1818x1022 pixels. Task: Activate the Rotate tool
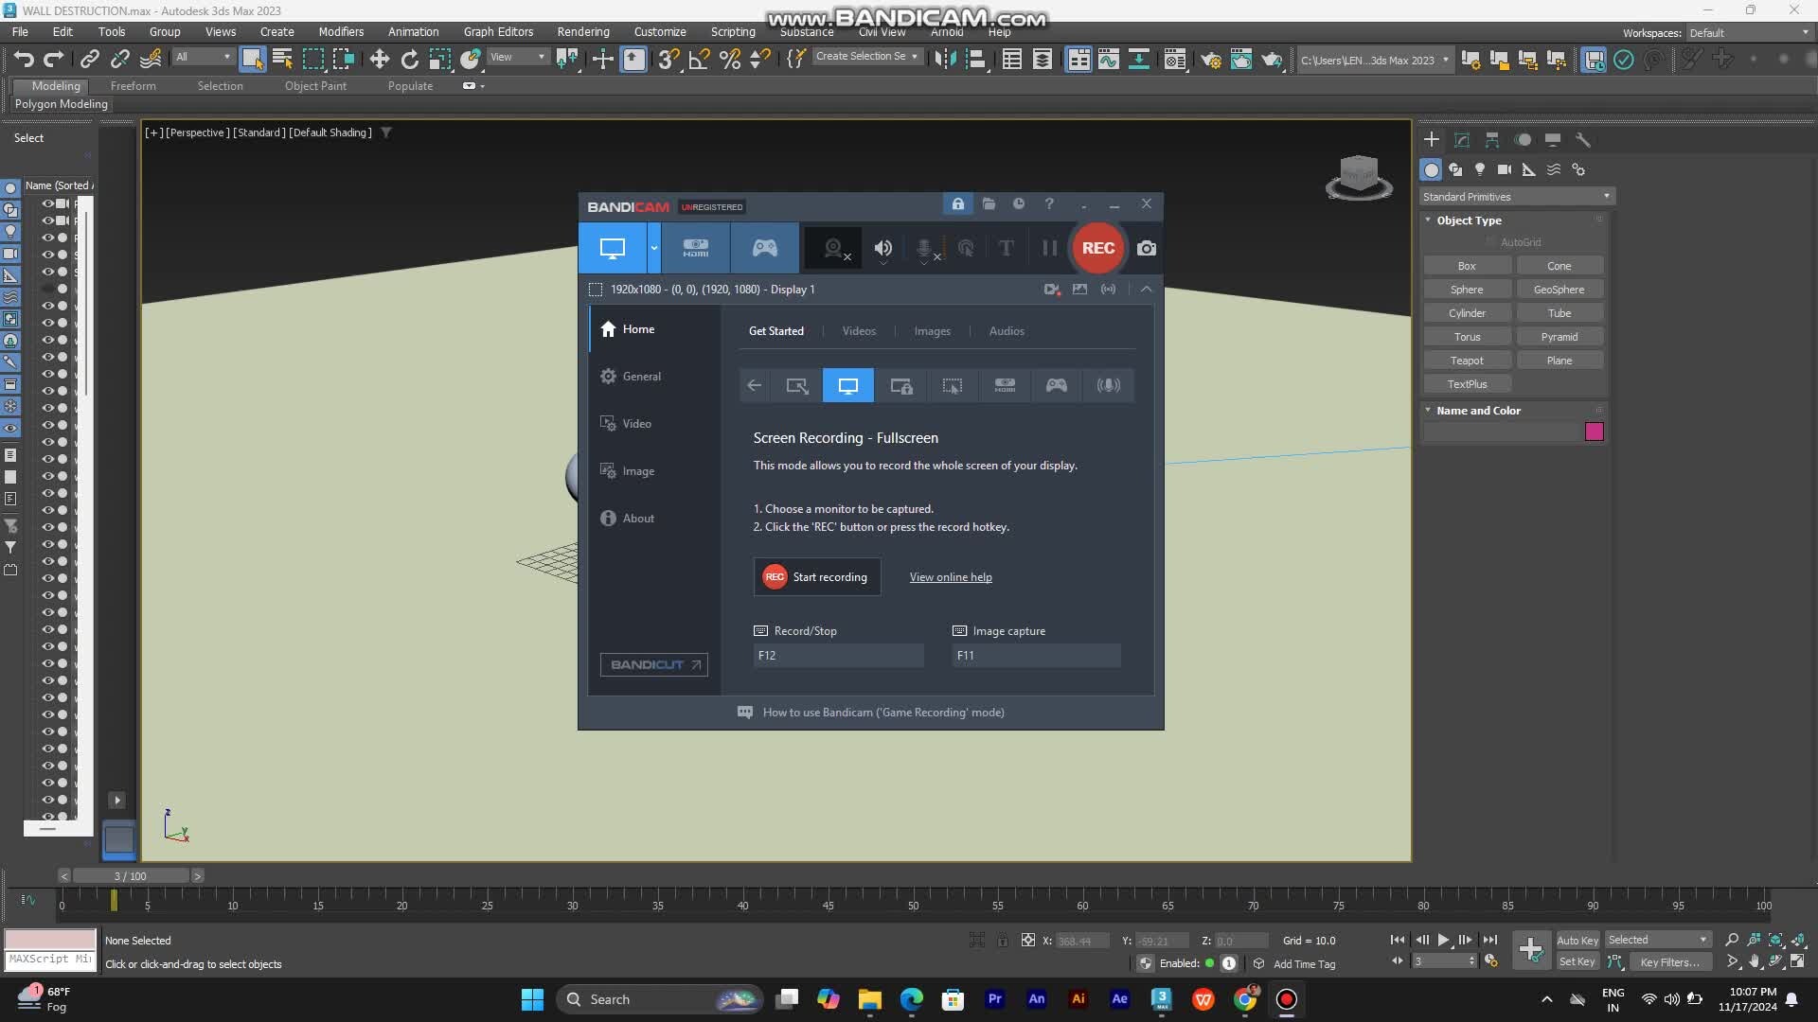[x=409, y=59]
